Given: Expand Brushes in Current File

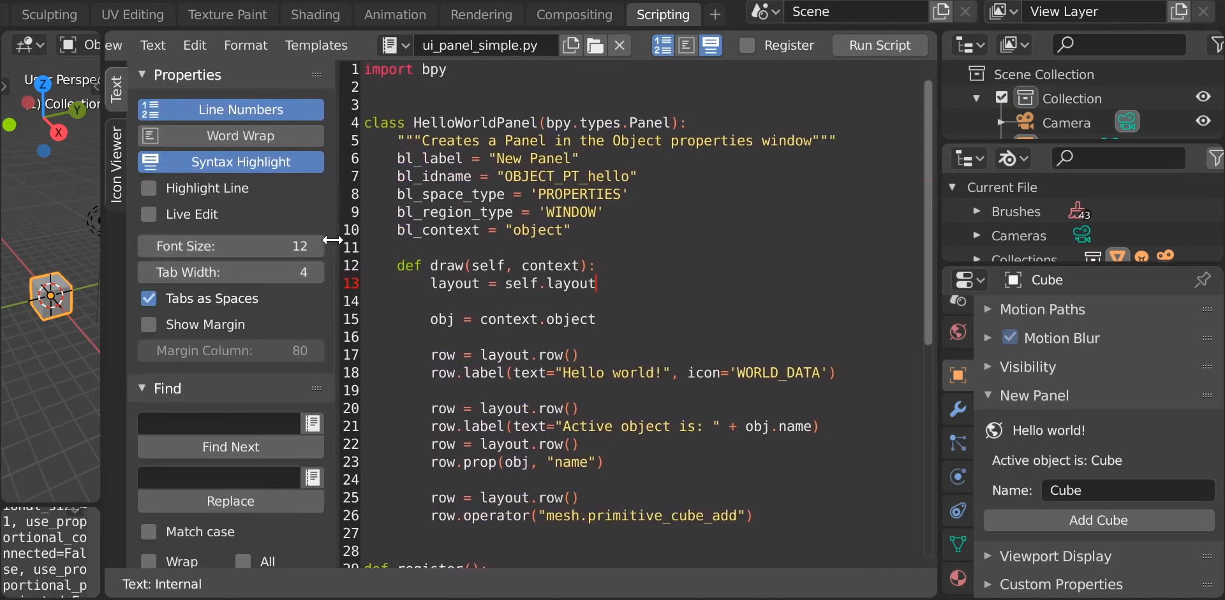Looking at the screenshot, I should 976,211.
